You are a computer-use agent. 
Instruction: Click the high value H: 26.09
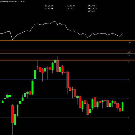click(71, 6)
